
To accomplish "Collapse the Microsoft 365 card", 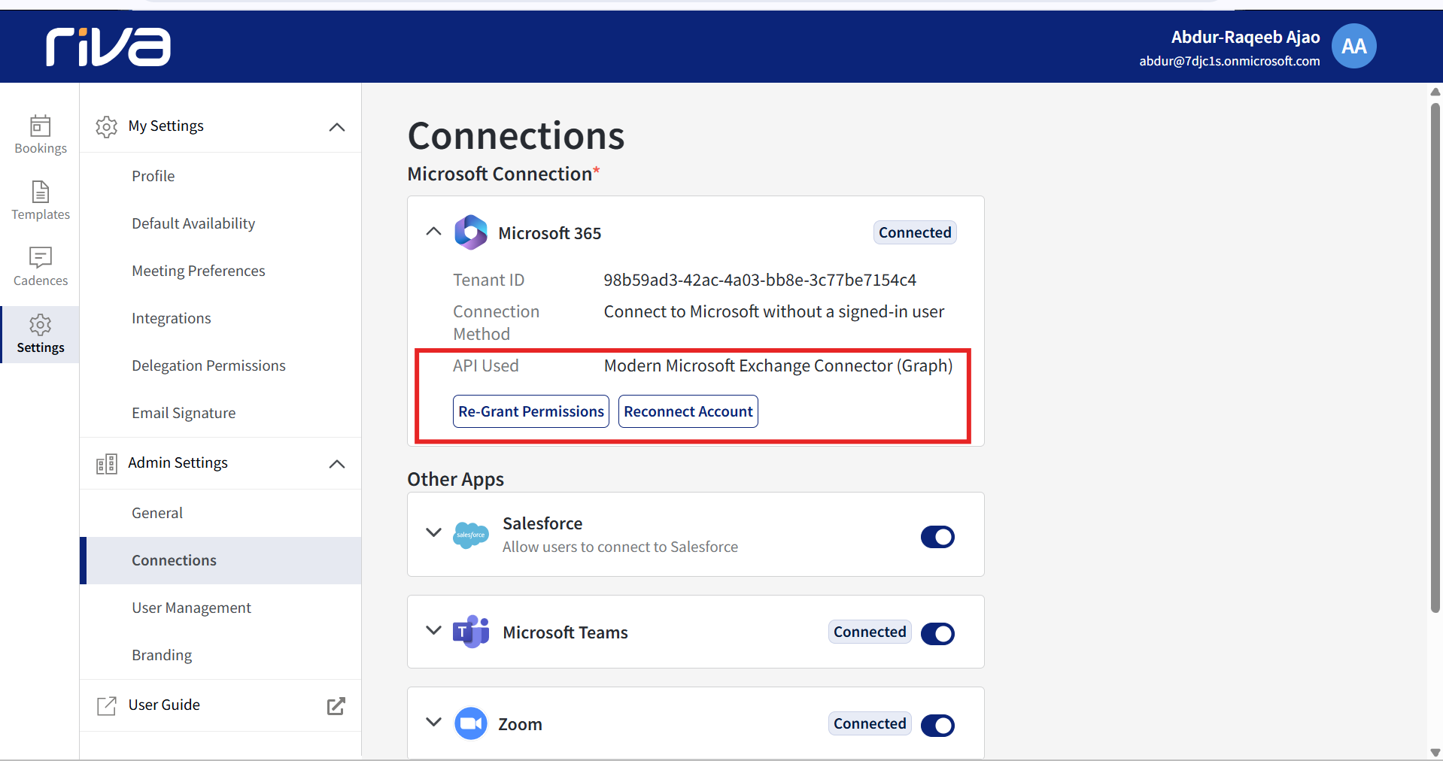I will pyautogui.click(x=433, y=232).
